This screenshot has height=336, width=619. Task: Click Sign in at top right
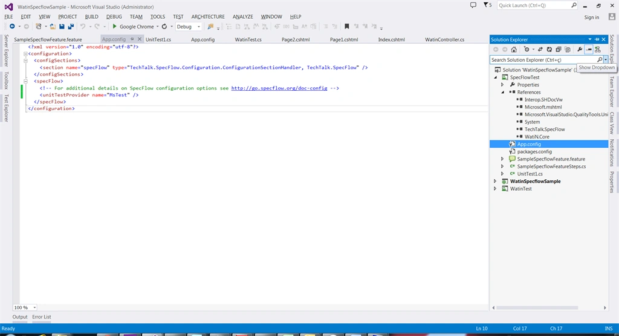point(591,18)
